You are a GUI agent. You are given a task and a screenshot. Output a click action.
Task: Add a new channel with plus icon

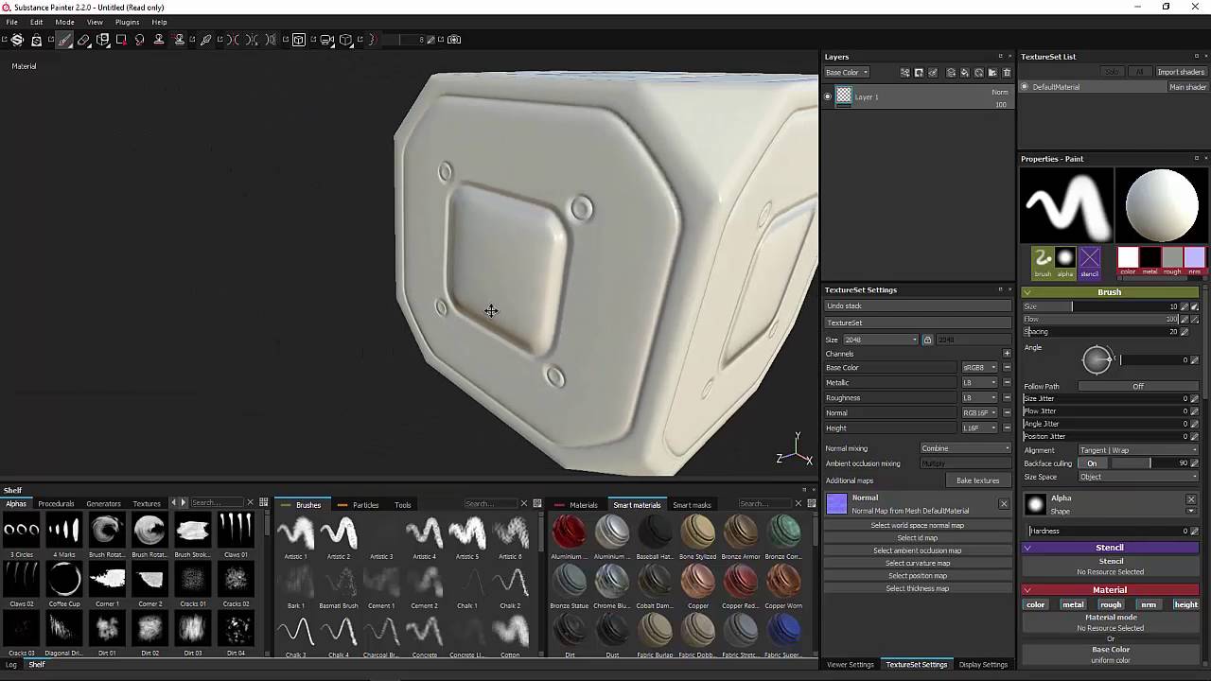tap(1007, 354)
